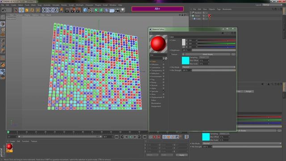Open the Assignment settings page
This screenshot has height=161, width=286.
tap(156, 106)
